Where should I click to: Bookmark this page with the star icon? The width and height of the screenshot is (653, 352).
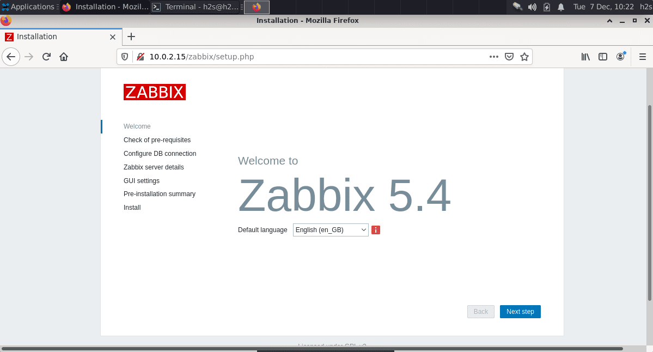524,57
